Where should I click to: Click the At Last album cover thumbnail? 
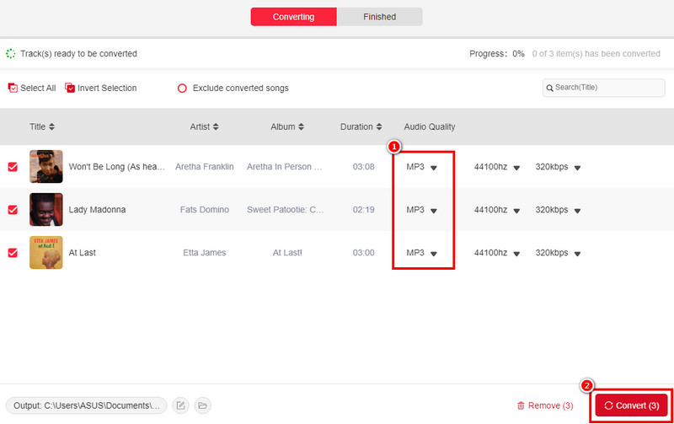tap(46, 252)
